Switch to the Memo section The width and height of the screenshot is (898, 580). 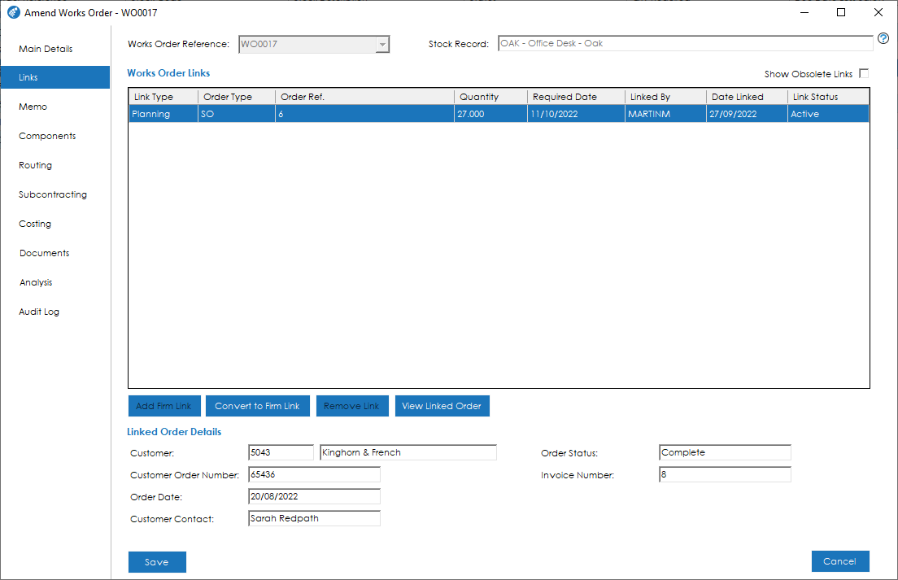(x=33, y=107)
